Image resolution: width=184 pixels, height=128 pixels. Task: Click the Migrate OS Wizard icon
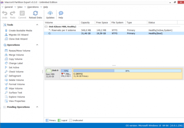click(x=6, y=35)
